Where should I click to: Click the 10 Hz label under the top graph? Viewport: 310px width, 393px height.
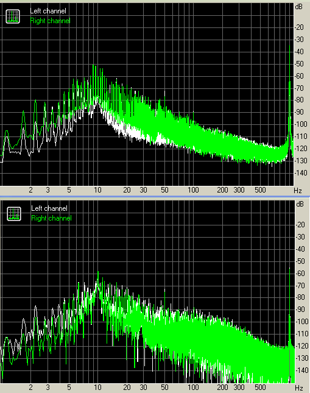[x=97, y=190]
